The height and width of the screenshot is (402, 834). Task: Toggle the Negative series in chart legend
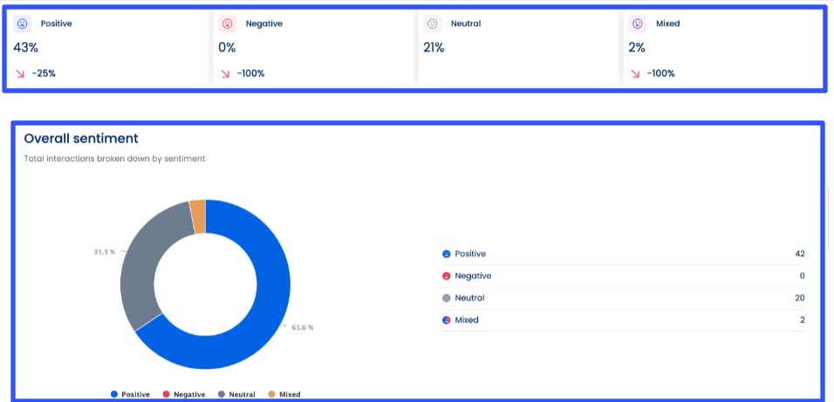183,395
